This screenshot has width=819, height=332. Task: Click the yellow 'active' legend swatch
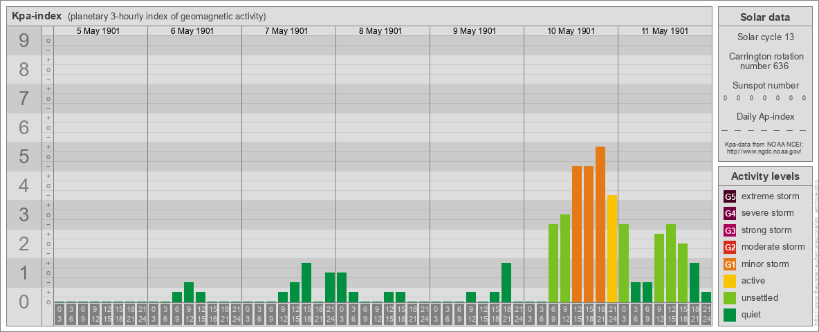(x=730, y=281)
